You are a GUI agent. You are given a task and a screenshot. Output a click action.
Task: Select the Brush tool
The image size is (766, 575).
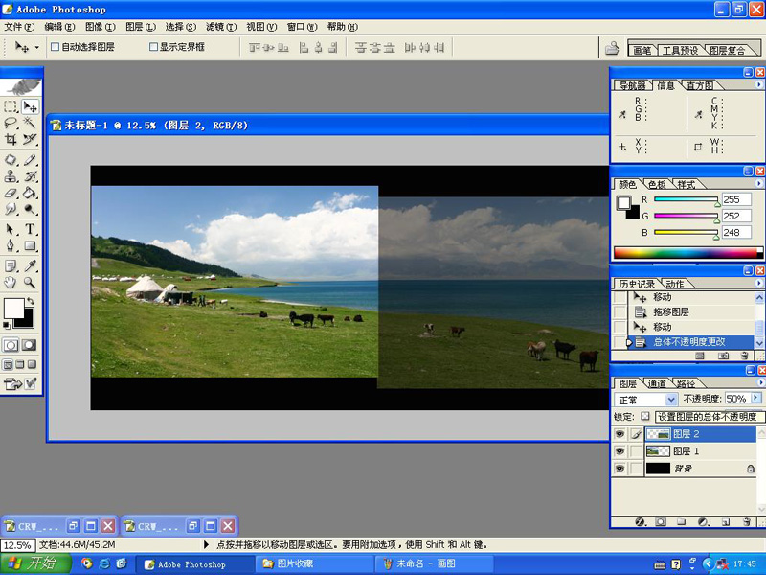[x=31, y=159]
